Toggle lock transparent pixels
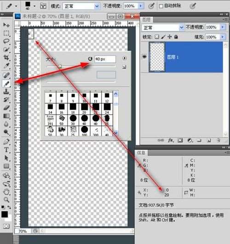 click(157, 37)
